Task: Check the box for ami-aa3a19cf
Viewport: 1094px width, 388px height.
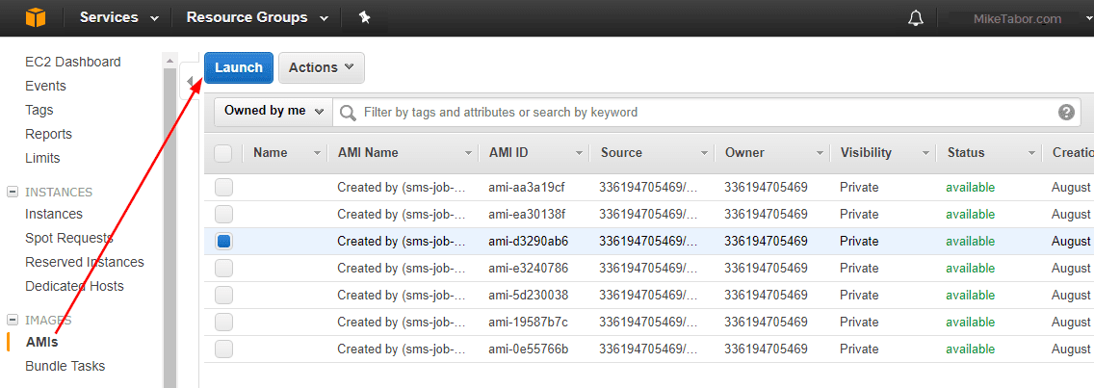Action: click(223, 187)
